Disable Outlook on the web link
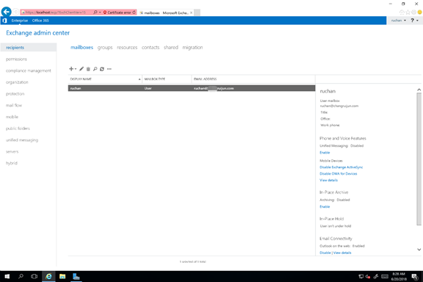This screenshot has width=423, height=282. [x=325, y=253]
